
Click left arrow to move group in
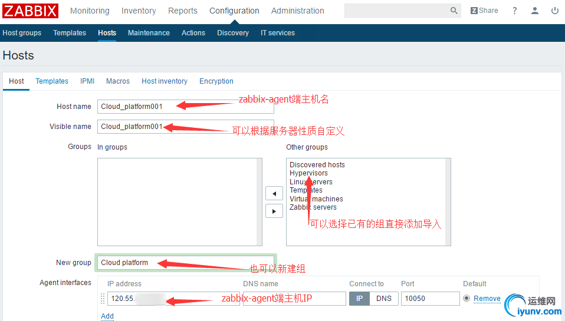(274, 194)
